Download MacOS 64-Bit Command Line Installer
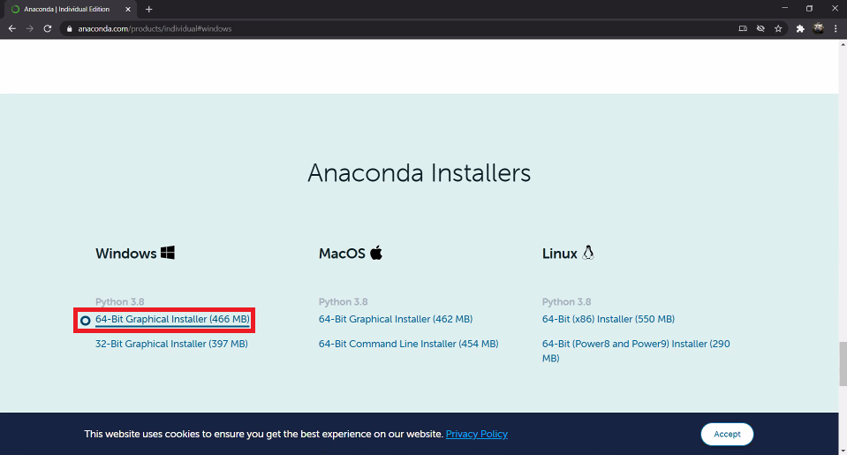The height and width of the screenshot is (455, 847). (408, 344)
